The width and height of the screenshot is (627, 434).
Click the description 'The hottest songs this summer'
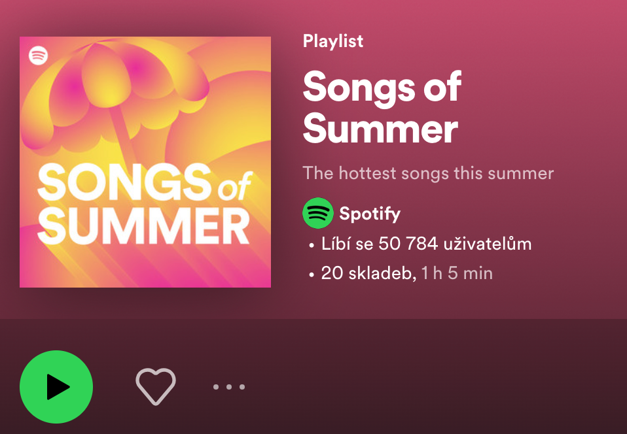pos(428,173)
